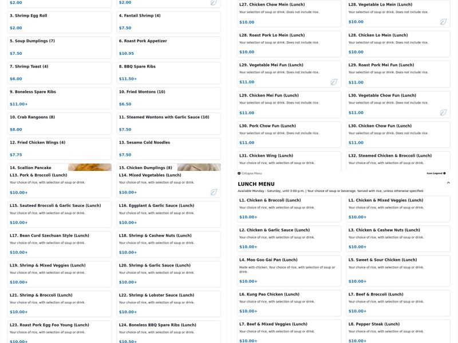Open the Chicken Dumplings food photo

click(199, 167)
